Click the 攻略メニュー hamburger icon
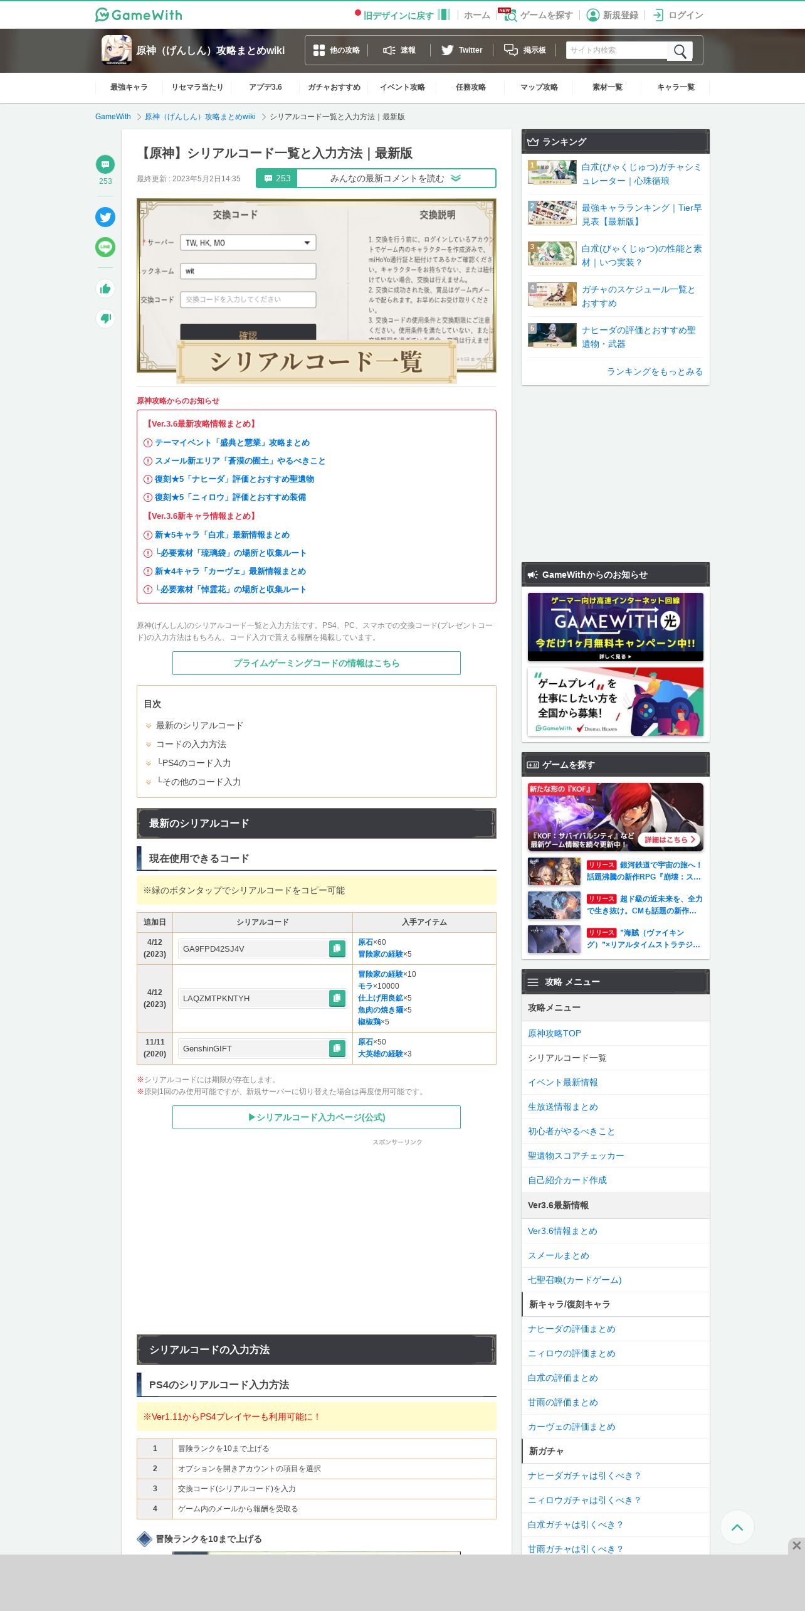Viewport: 805px width, 1611px height. tap(533, 982)
